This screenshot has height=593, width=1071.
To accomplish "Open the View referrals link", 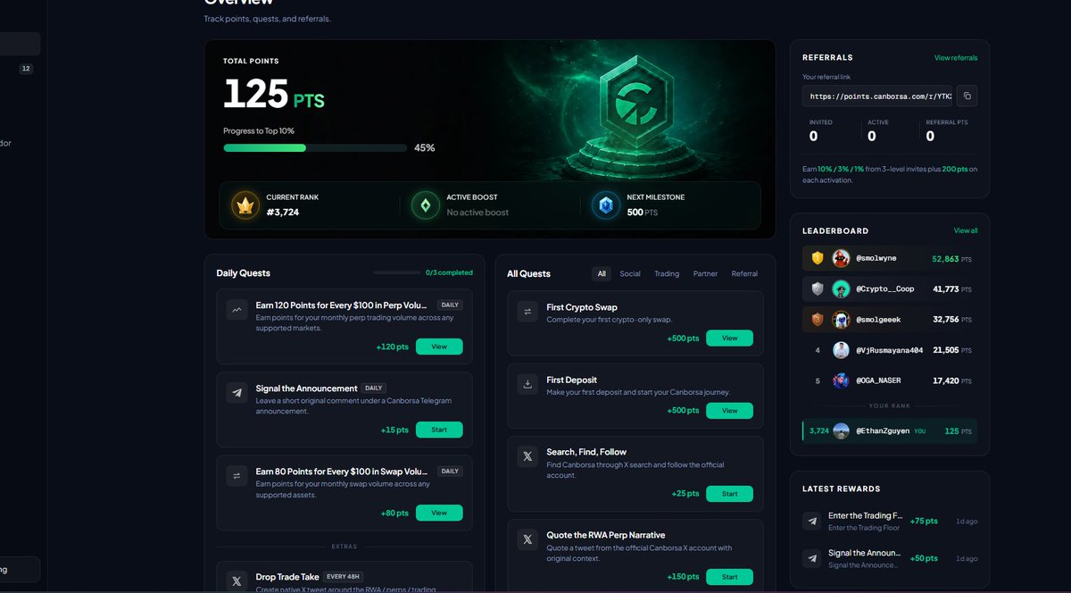I will 956,58.
